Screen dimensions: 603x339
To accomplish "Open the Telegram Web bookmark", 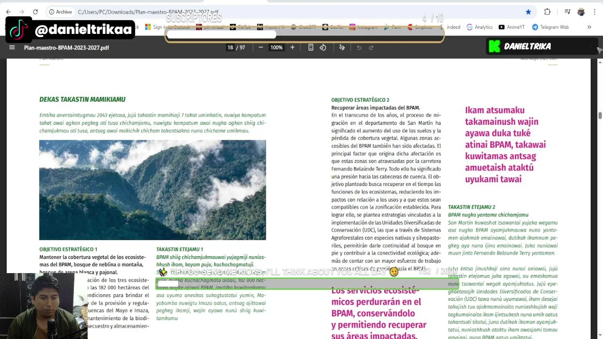I will [550, 27].
